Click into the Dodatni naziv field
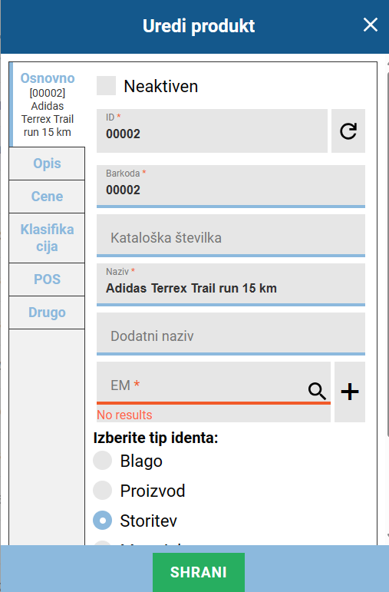 pos(231,334)
